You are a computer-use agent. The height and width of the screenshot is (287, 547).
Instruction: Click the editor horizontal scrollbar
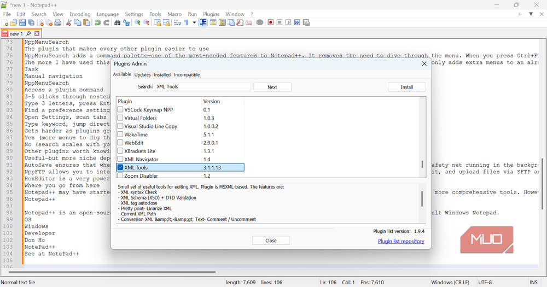[112, 272]
